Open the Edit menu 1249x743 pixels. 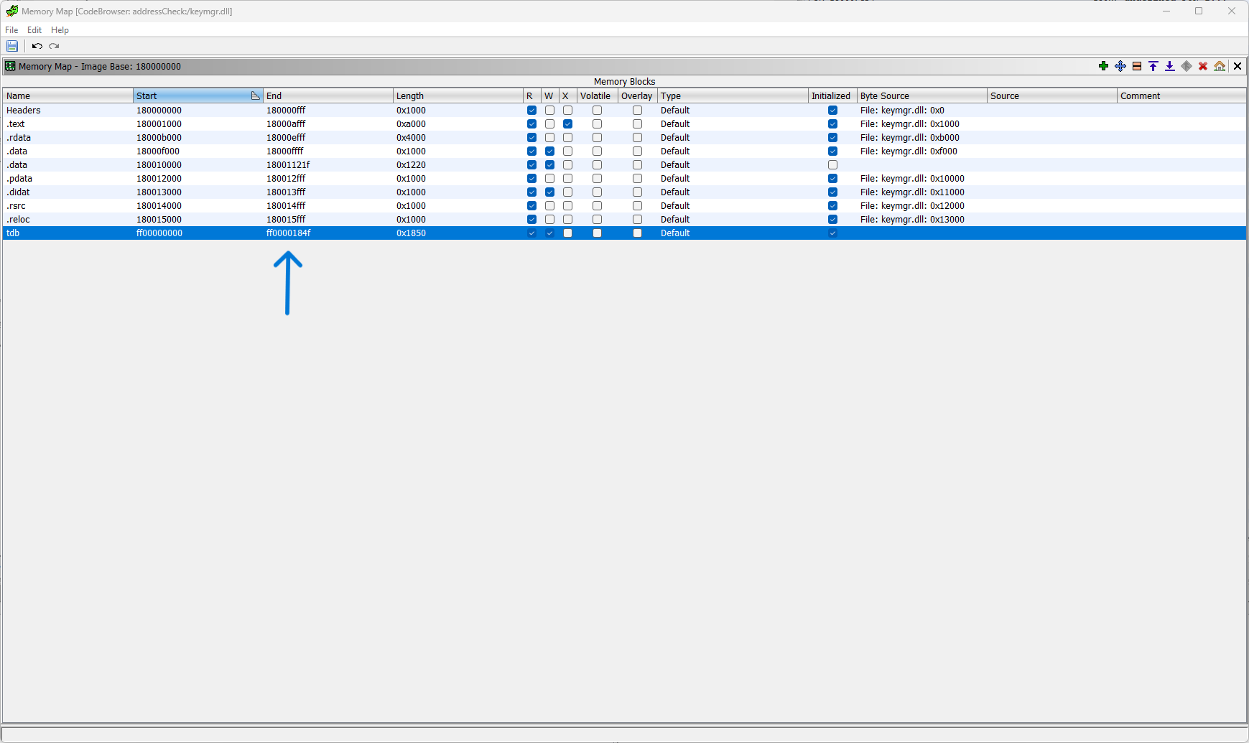(34, 30)
